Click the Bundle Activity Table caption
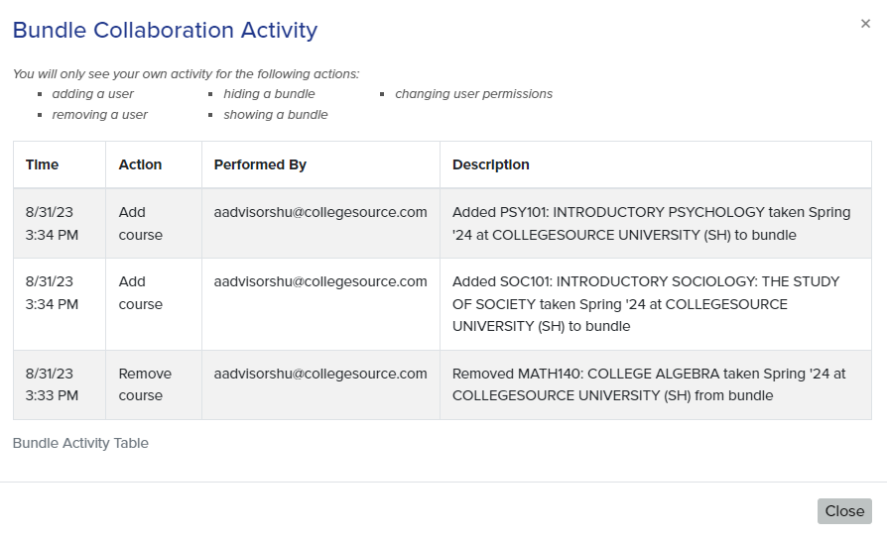Viewport: 887px width, 539px height. click(x=80, y=443)
